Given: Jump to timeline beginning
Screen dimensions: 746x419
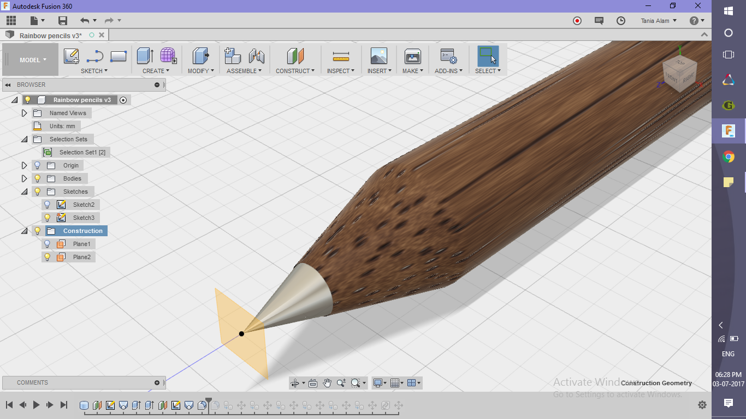Looking at the screenshot, I should pos(9,405).
